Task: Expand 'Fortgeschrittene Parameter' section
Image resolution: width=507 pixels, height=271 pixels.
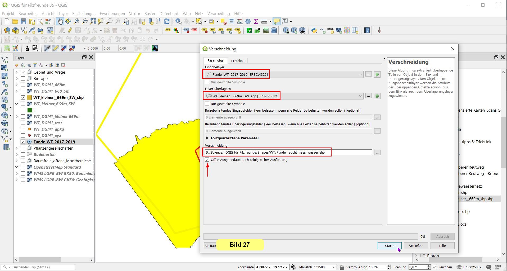Action: [207, 138]
